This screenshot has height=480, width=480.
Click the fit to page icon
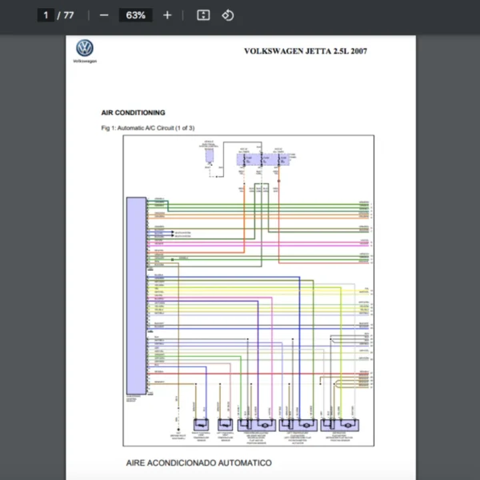203,15
